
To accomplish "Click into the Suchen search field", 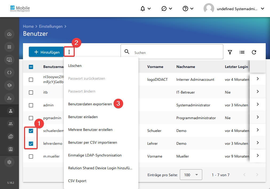I will [x=172, y=52].
